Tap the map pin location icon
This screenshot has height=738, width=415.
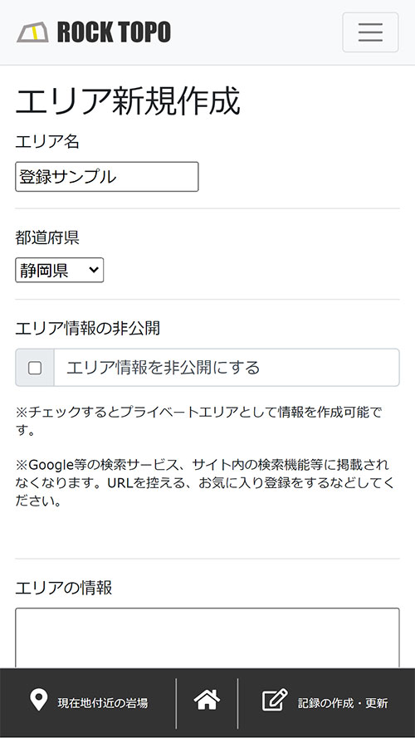(x=38, y=701)
